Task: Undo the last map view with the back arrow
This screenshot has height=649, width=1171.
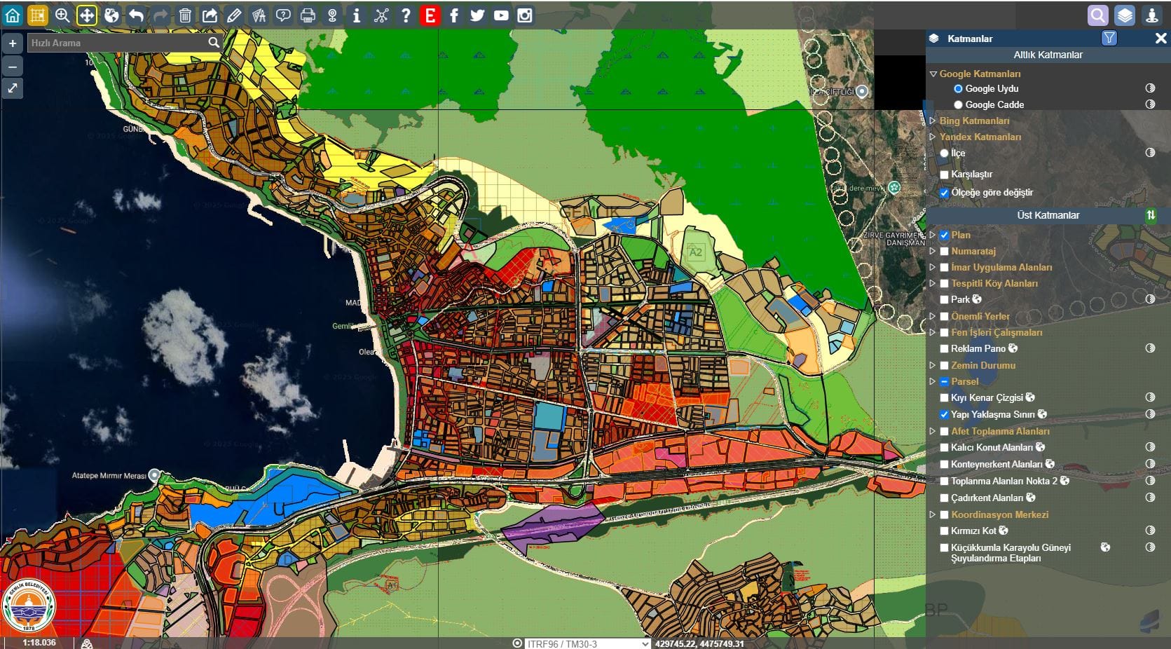Action: pos(137,15)
